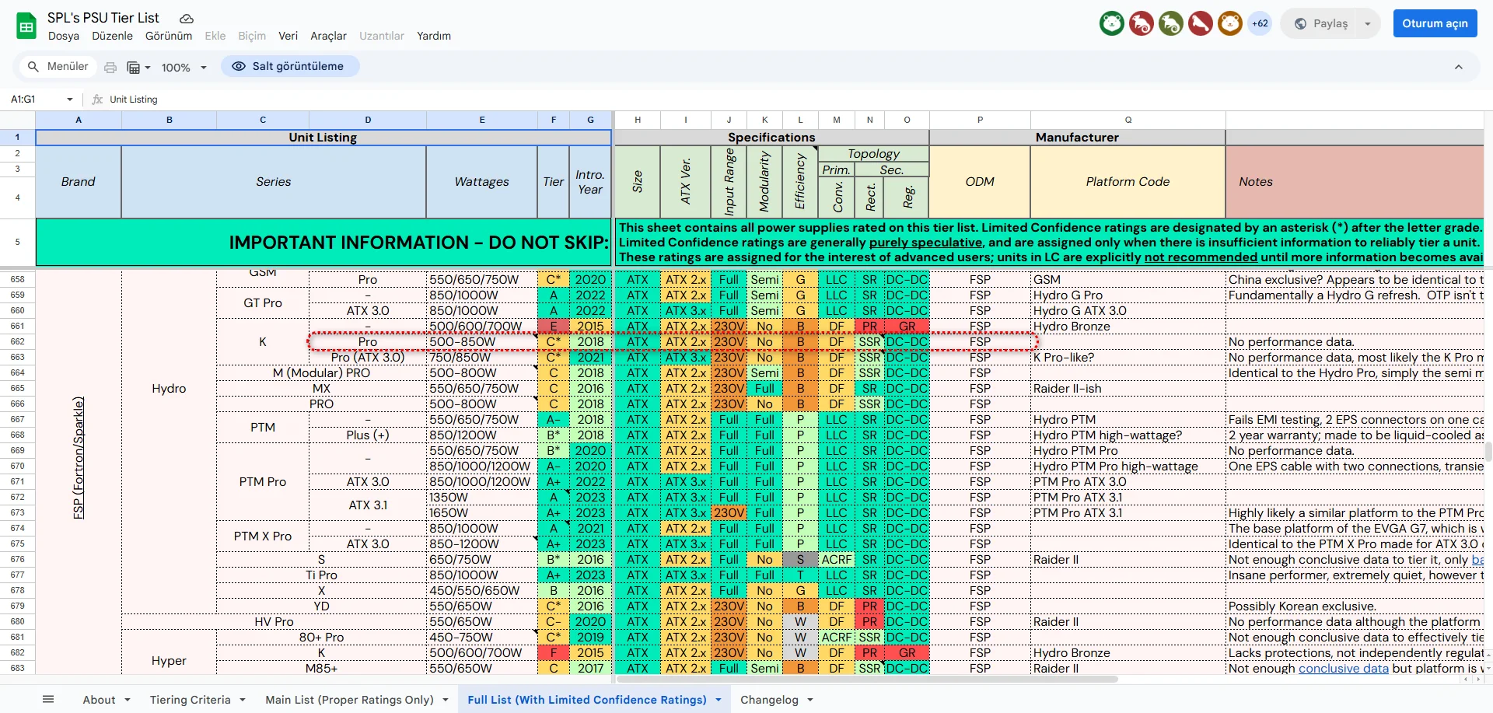Switch to the Changelog sheet tab
The height and width of the screenshot is (713, 1493).
point(768,700)
